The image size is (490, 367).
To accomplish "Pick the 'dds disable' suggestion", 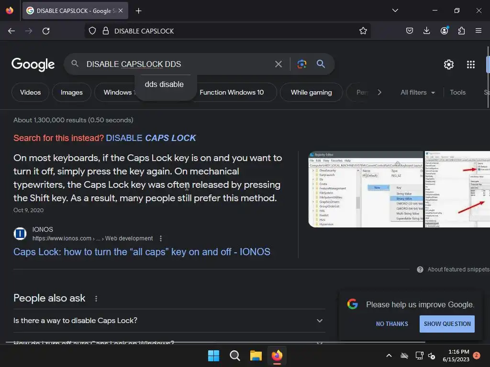I will [164, 84].
